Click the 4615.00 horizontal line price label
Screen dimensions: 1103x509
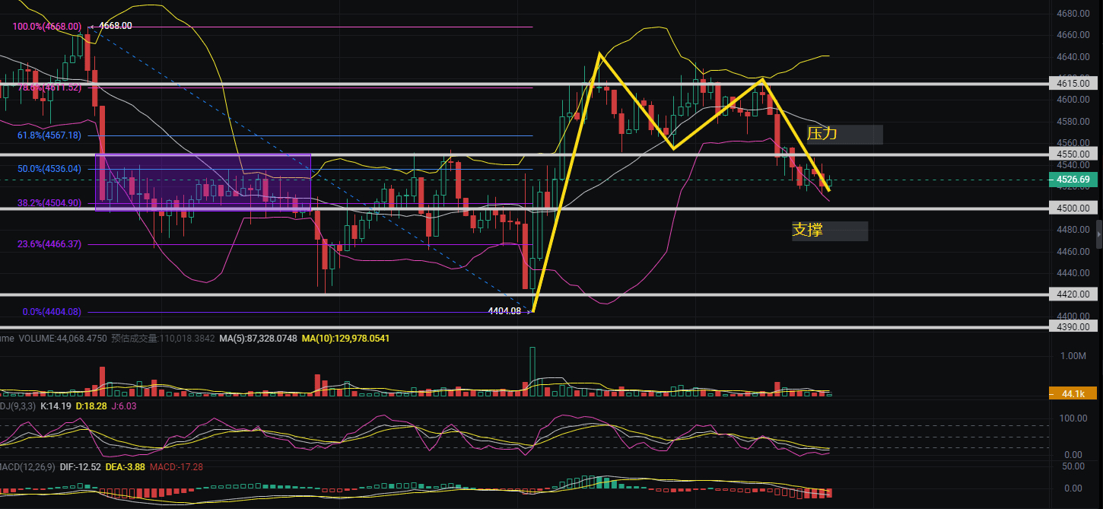pyautogui.click(x=1073, y=83)
